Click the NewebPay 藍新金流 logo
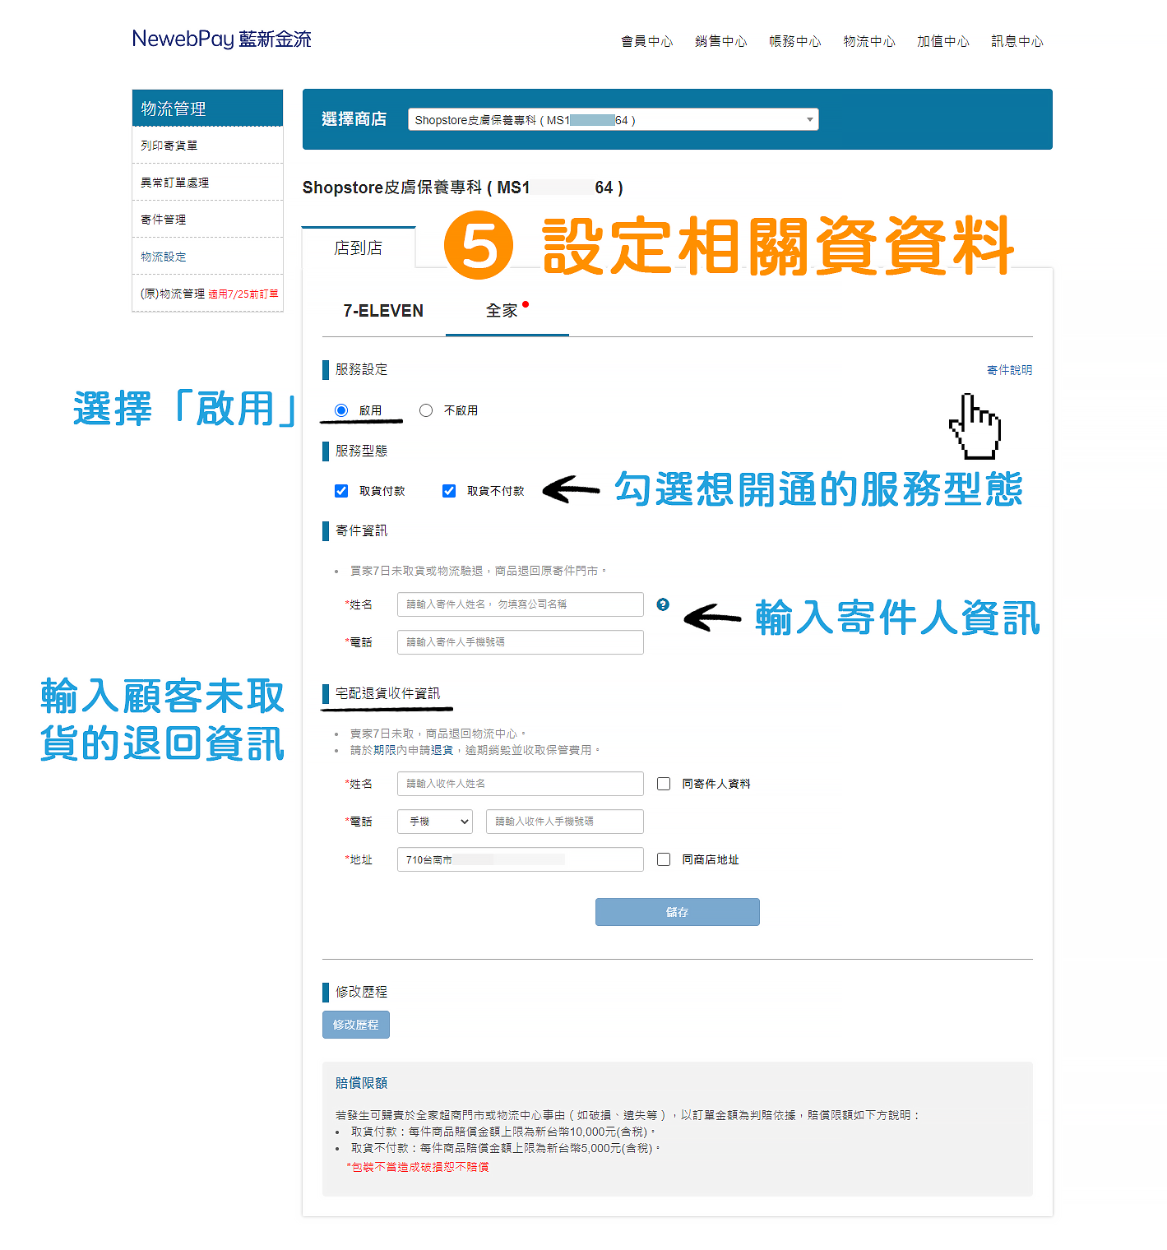Screen dimensions: 1167x1250 [221, 38]
